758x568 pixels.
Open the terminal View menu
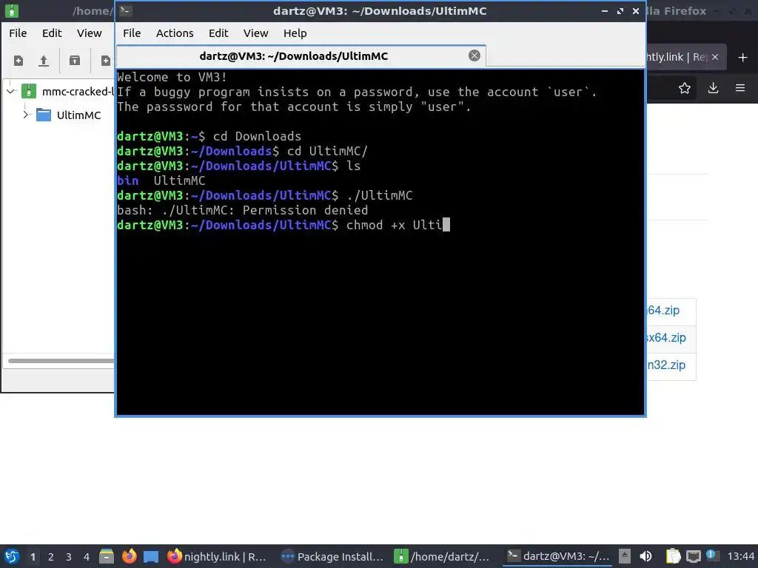pos(255,33)
